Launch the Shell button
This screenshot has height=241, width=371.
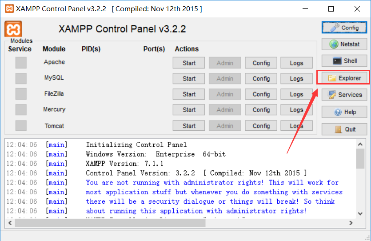pos(344,61)
